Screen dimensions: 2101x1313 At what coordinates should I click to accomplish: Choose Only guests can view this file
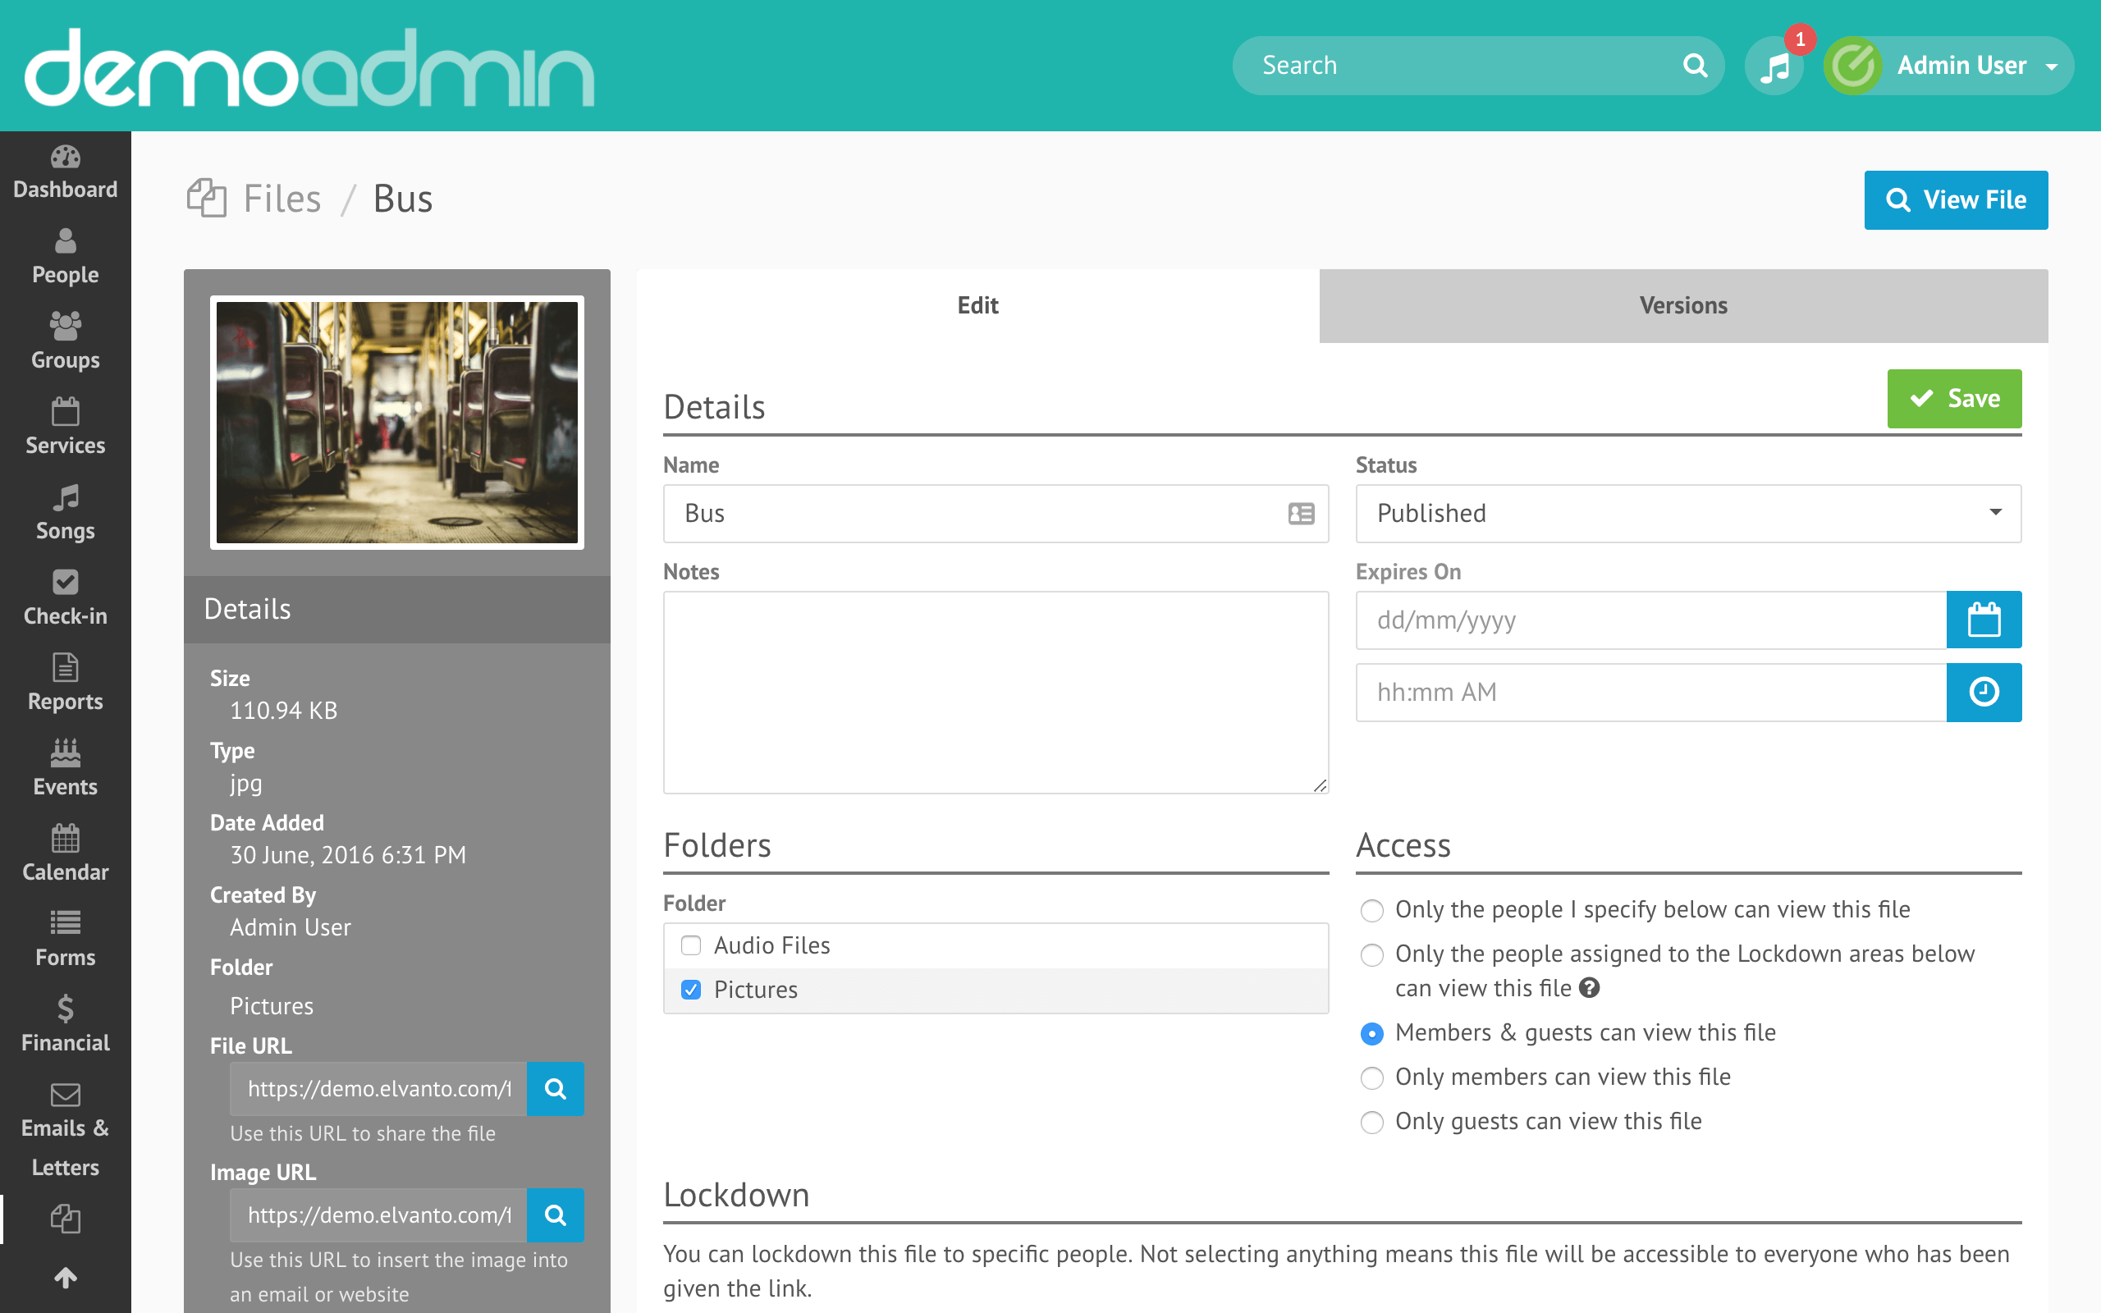1371,1122
